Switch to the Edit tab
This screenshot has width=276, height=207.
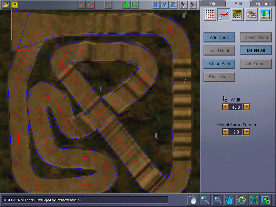pyautogui.click(x=238, y=3)
